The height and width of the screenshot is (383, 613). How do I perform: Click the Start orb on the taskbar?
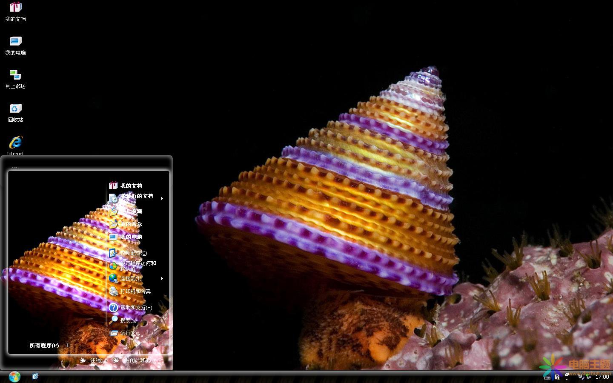(x=14, y=377)
